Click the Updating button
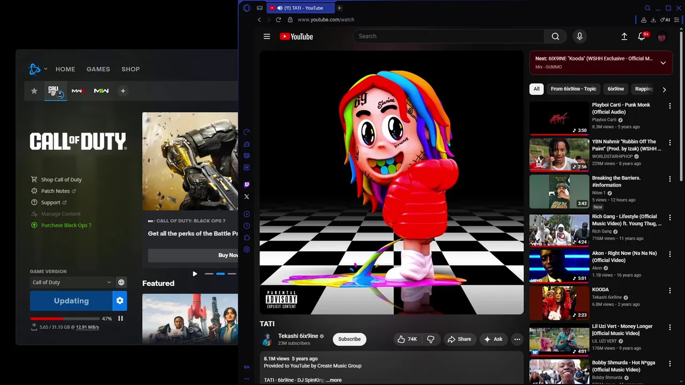 pos(71,301)
